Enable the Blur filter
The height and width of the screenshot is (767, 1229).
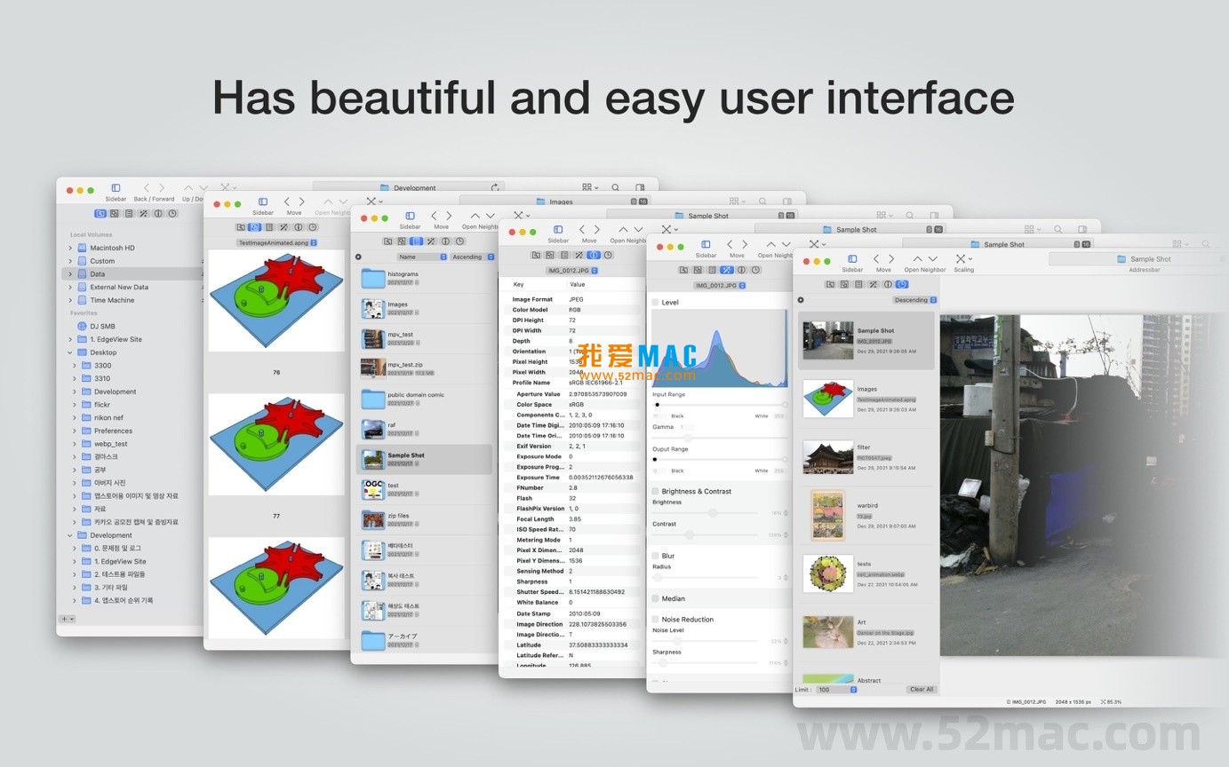pos(655,555)
